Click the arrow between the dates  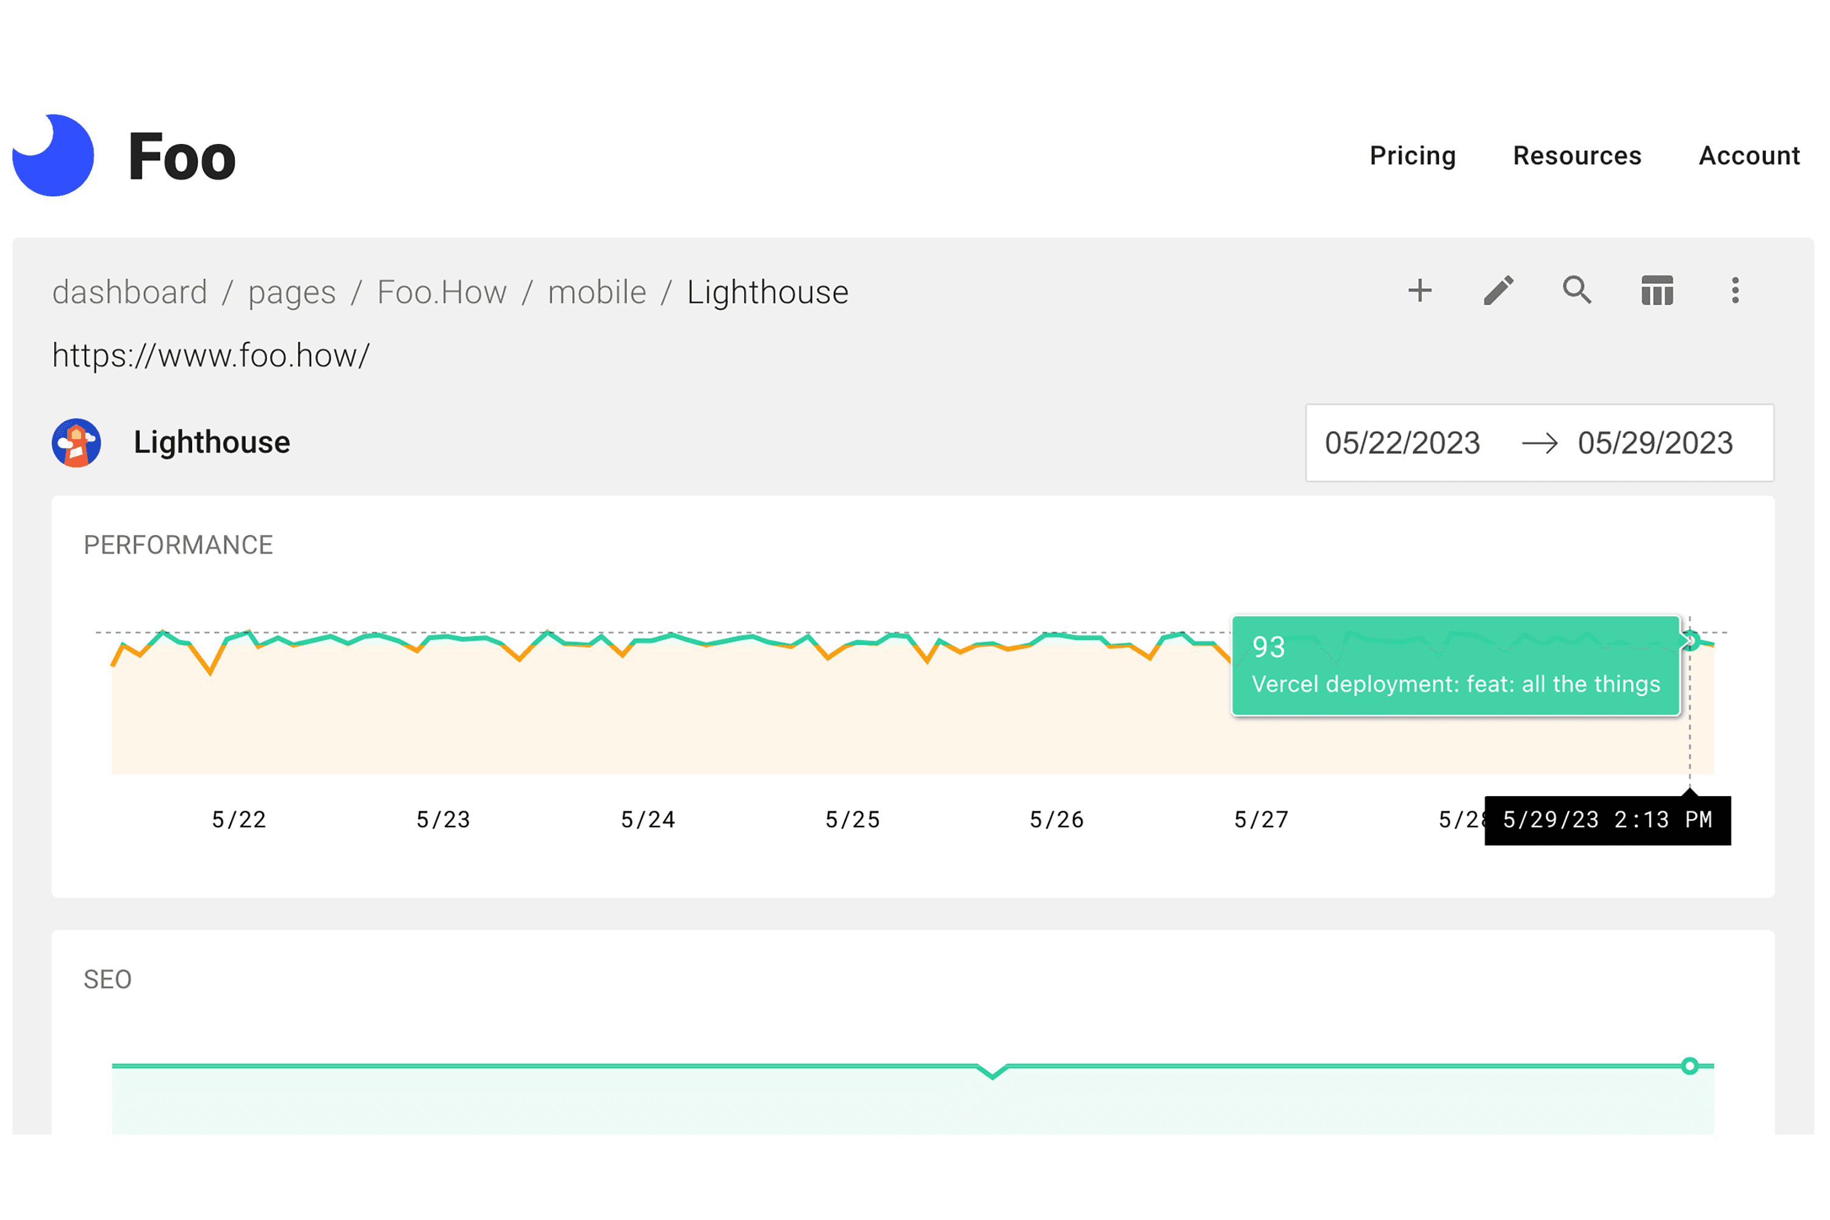(x=1539, y=443)
